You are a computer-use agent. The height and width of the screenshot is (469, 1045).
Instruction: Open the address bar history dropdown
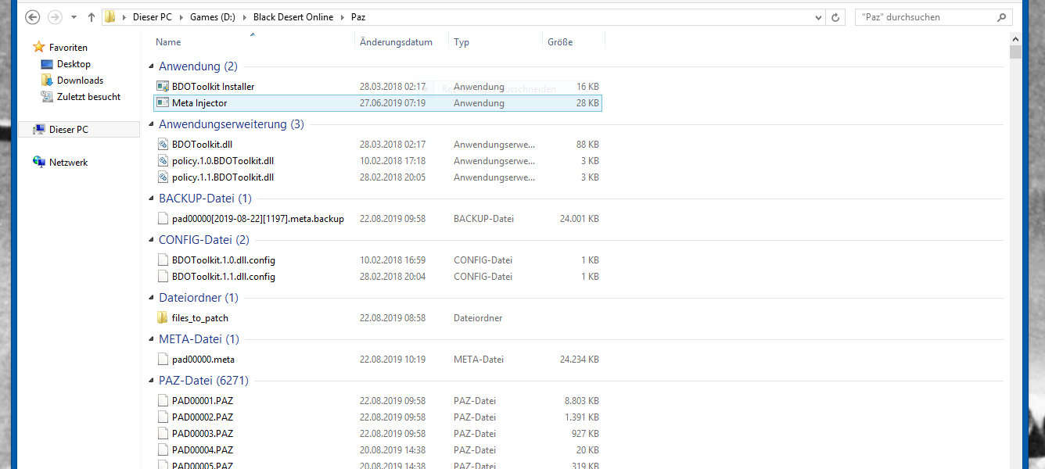click(x=818, y=17)
